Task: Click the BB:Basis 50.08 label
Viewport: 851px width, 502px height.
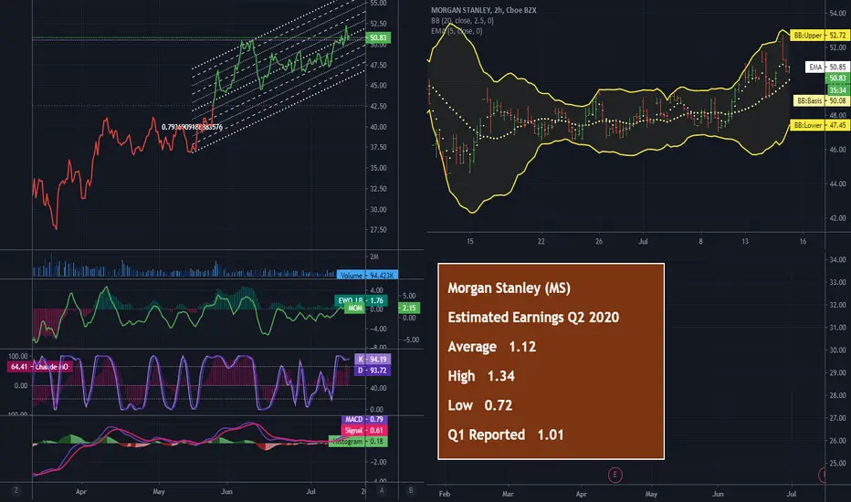Action: [x=822, y=100]
